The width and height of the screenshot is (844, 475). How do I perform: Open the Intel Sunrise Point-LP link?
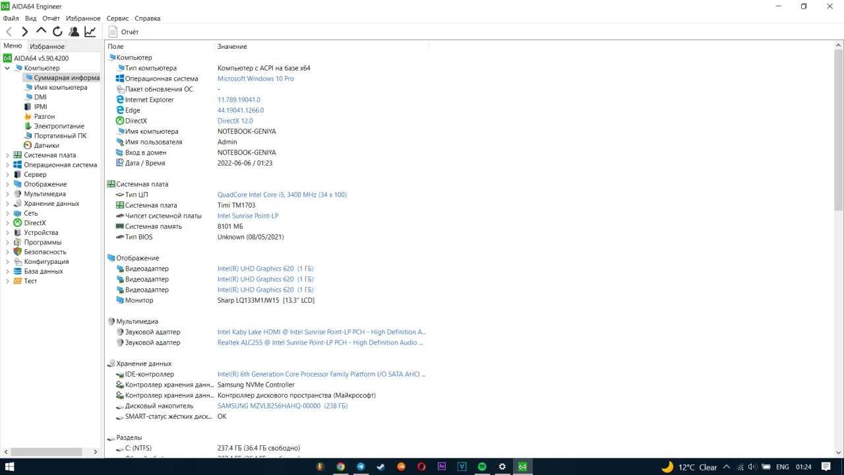[x=248, y=216]
